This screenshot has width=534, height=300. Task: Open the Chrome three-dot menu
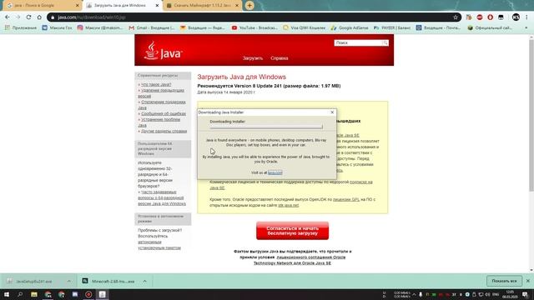[526, 17]
